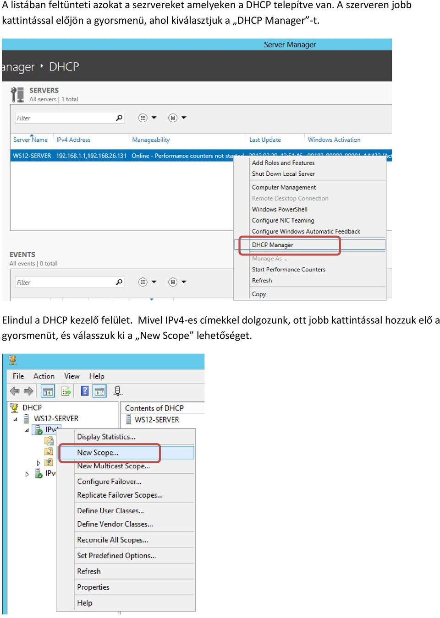
Task: Choose Configure Windows Automatic Feedback
Action: 306,231
